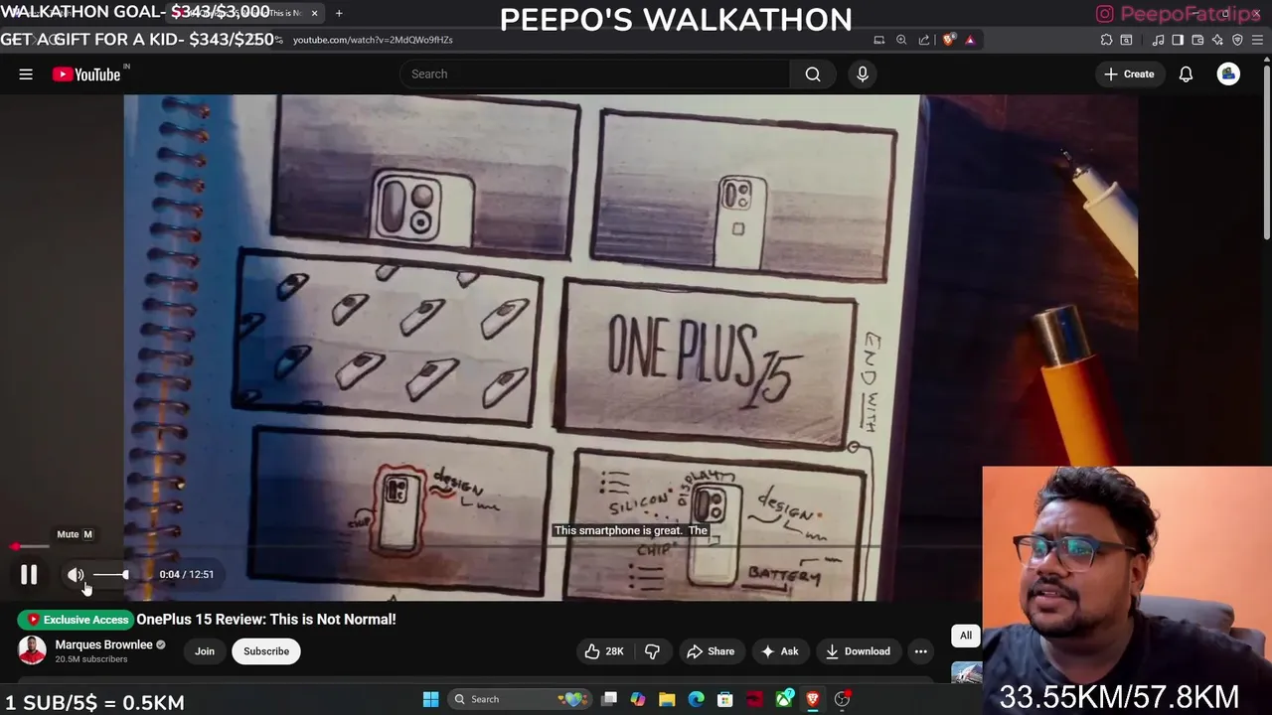Open the Brave VPN shield icon
The width and height of the screenshot is (1272, 715).
(1237, 40)
